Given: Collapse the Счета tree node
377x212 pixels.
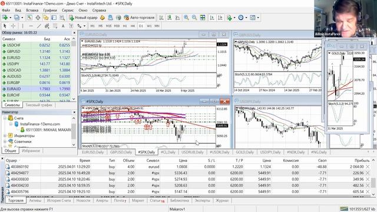Looking at the screenshot, I should [x=5, y=118].
